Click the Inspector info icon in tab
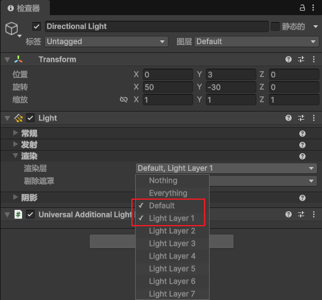 [x=11, y=8]
